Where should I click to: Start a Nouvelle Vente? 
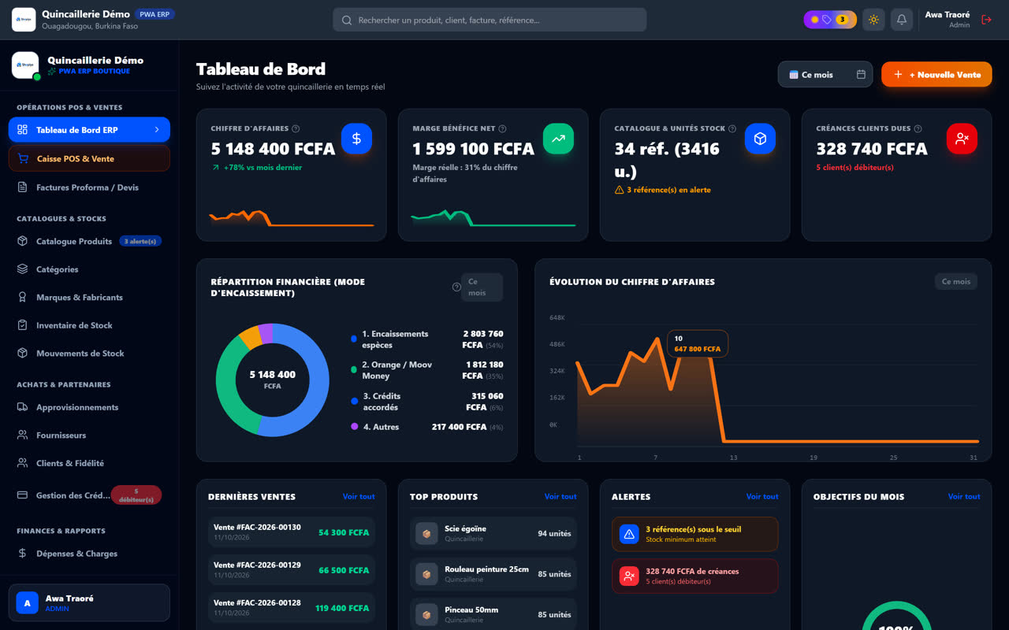click(936, 75)
